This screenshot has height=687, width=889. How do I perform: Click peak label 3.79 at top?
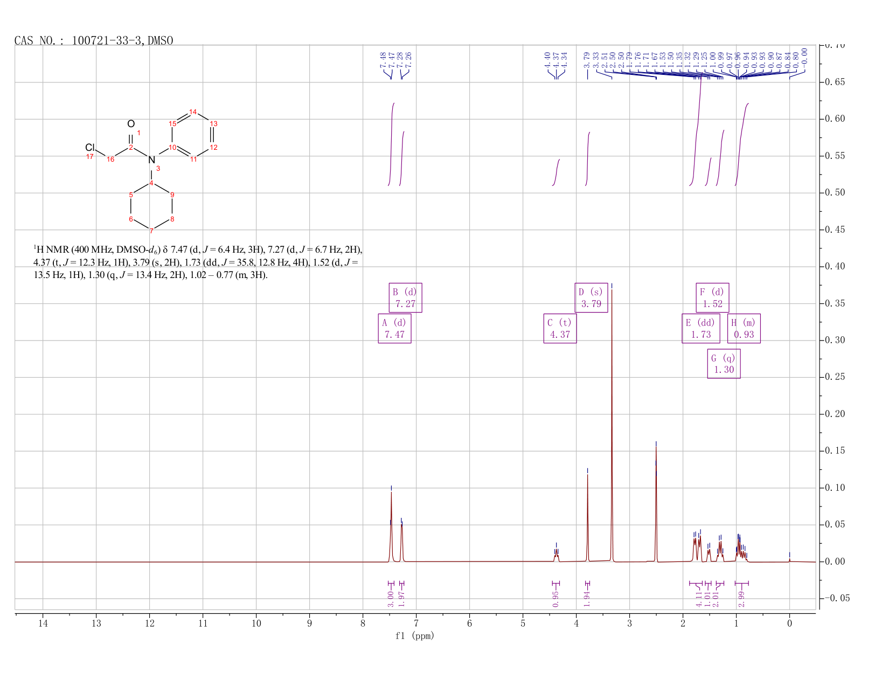pos(587,60)
